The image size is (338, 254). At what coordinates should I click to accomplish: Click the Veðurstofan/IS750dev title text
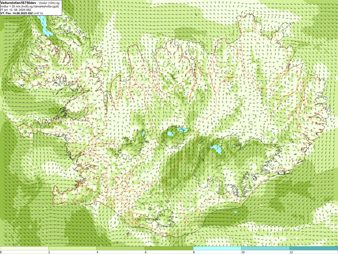(18, 3)
